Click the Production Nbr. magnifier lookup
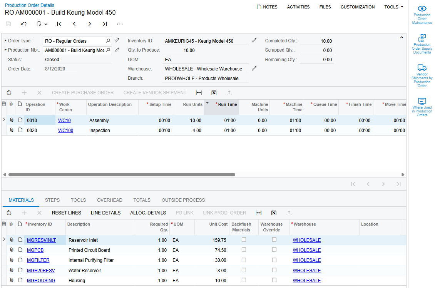435x288 pixels. click(108, 50)
